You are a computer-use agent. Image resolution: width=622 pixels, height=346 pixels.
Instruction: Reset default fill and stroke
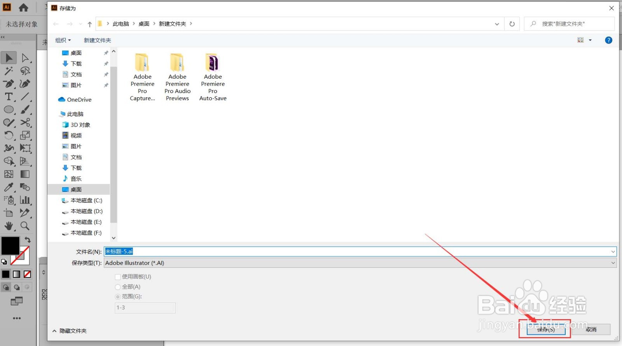pos(4,262)
